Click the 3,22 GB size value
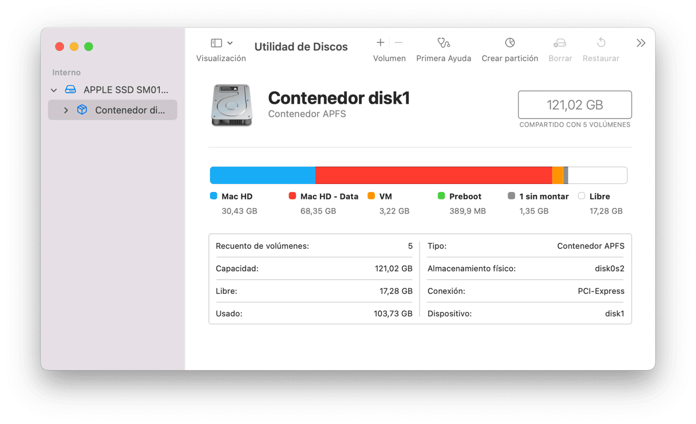 (394, 211)
